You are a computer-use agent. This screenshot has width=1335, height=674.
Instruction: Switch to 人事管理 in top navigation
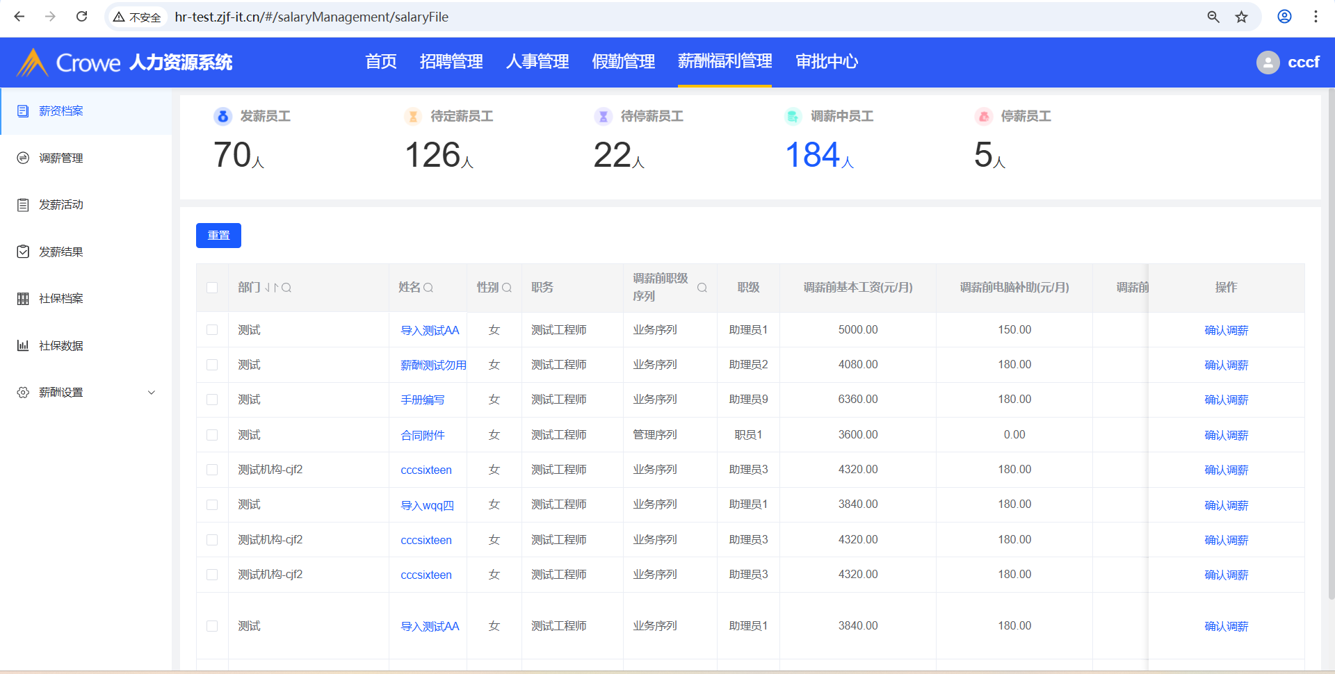click(x=537, y=62)
